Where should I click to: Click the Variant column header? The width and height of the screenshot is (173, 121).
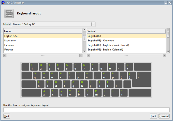click(126, 31)
